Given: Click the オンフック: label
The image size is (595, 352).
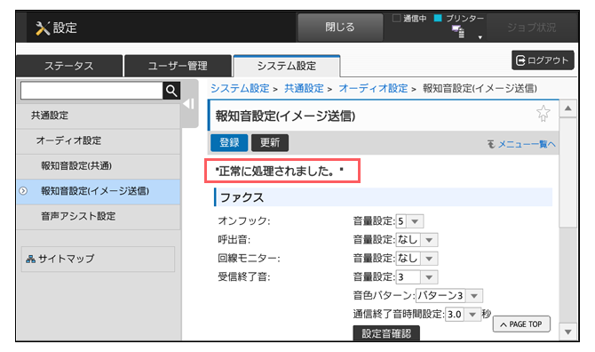Looking at the screenshot, I should click(244, 221).
